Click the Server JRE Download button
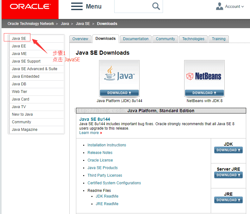 click(x=228, y=175)
